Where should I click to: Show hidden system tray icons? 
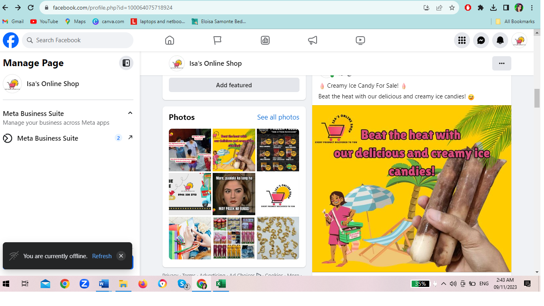pyautogui.click(x=444, y=284)
